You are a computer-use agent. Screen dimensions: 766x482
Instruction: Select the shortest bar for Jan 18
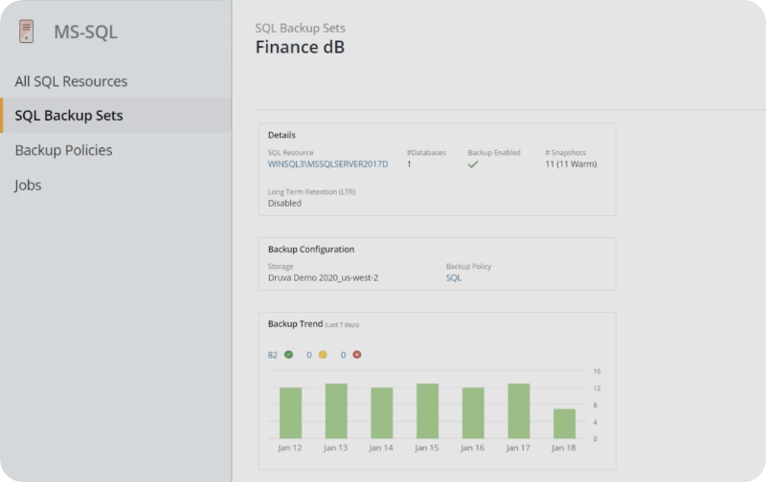pyautogui.click(x=564, y=424)
